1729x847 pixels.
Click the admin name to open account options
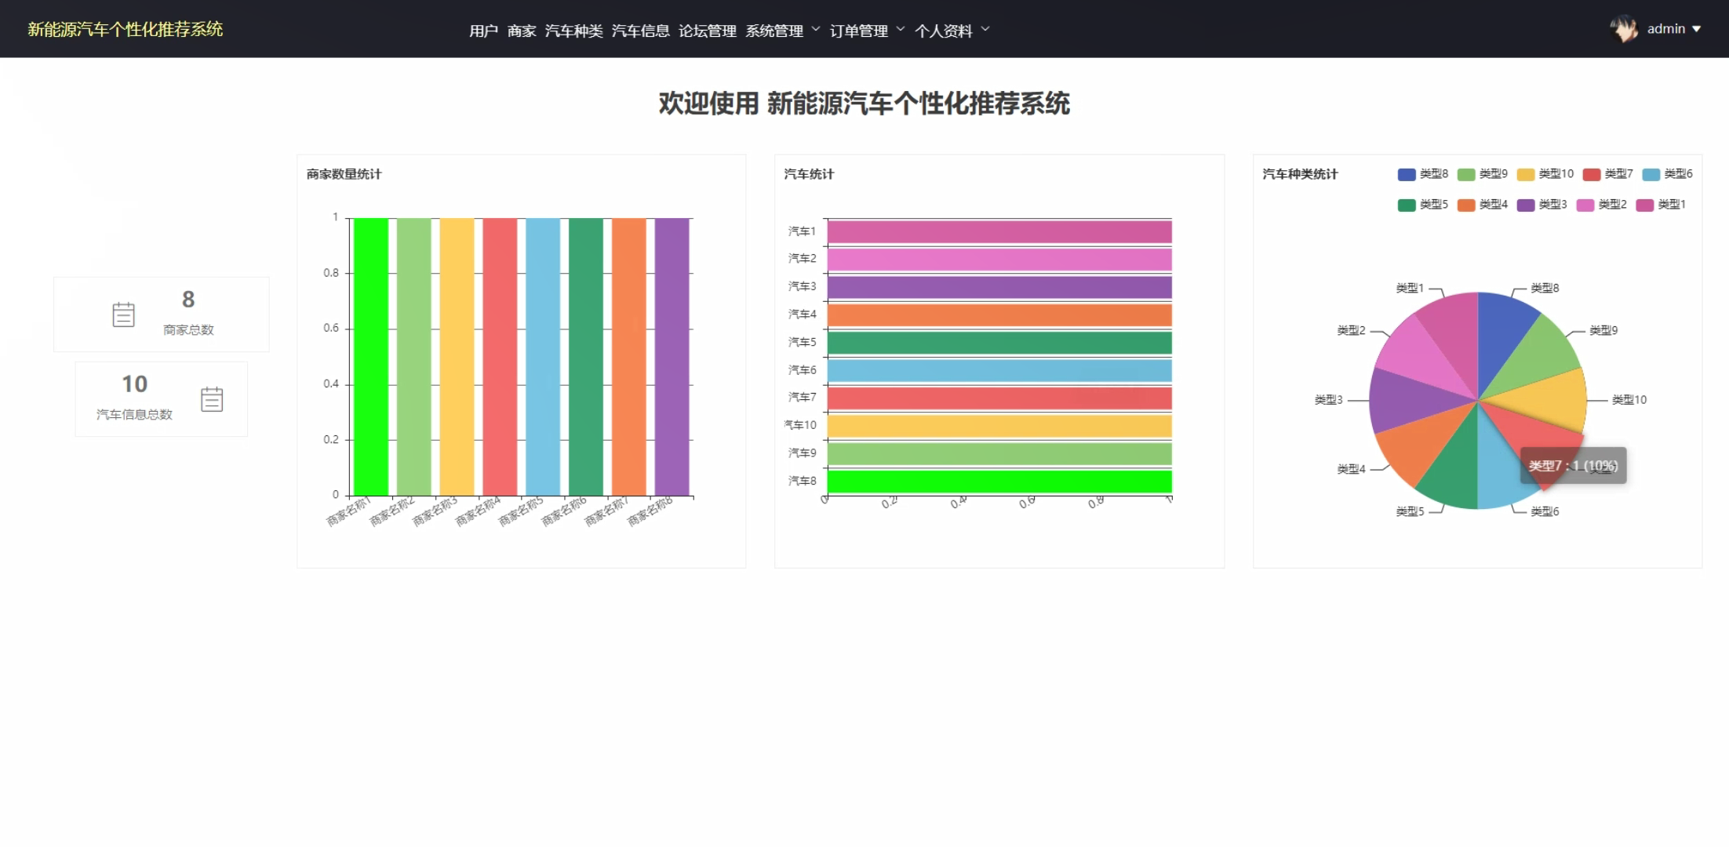1666,28
